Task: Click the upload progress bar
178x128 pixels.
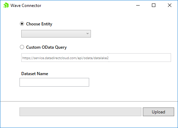Action: point(80,112)
